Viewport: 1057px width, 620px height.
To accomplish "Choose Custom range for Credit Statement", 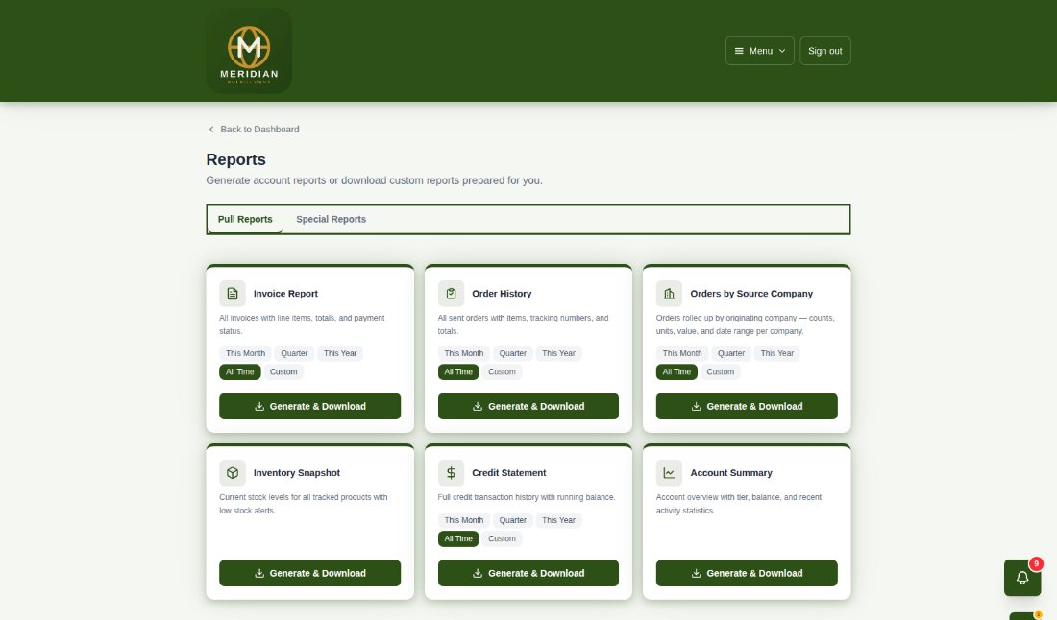I will 502,538.
